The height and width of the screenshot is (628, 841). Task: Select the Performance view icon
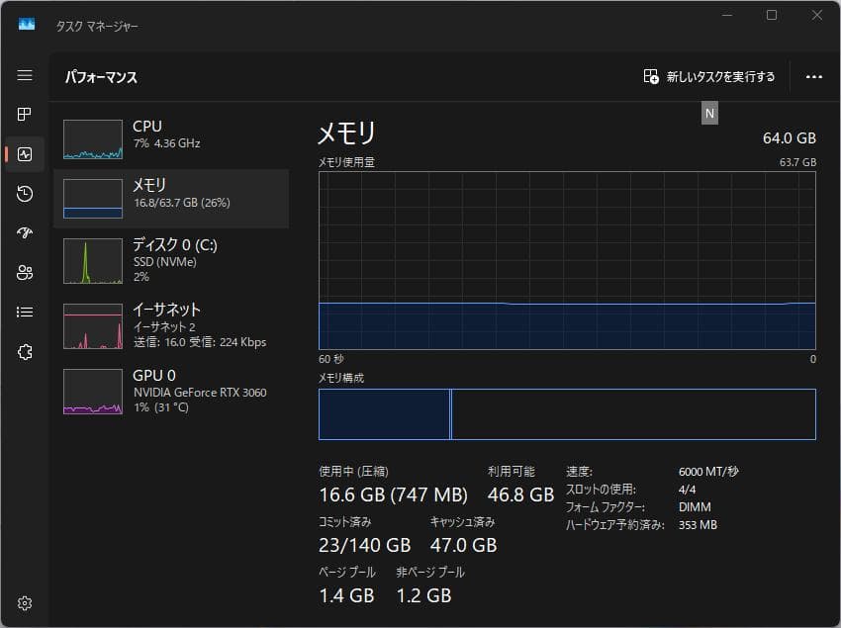pos(25,154)
